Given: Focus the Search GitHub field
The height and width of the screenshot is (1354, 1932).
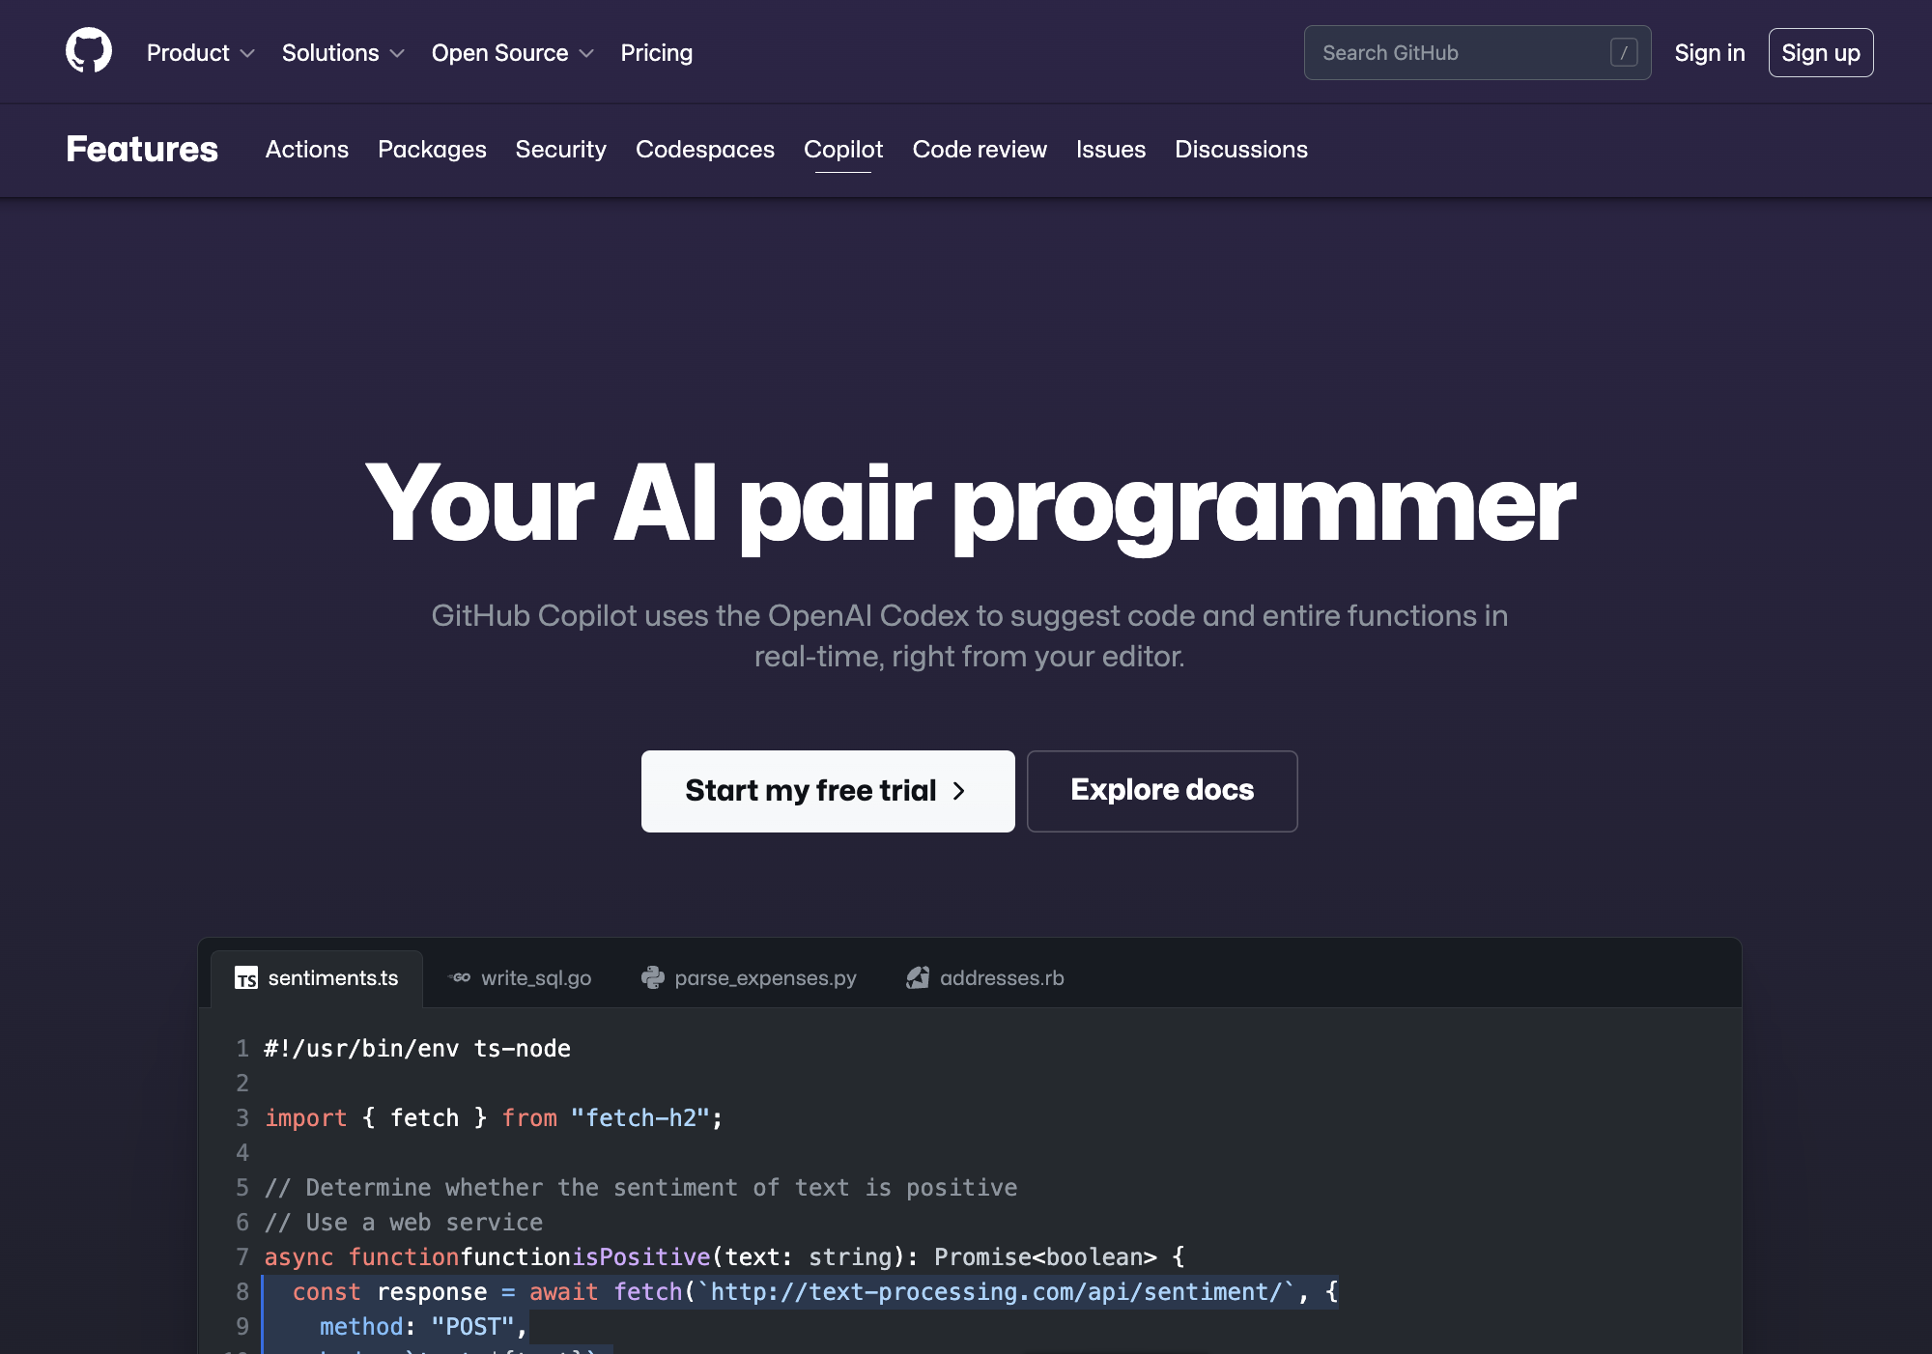Looking at the screenshot, I should [x=1477, y=53].
